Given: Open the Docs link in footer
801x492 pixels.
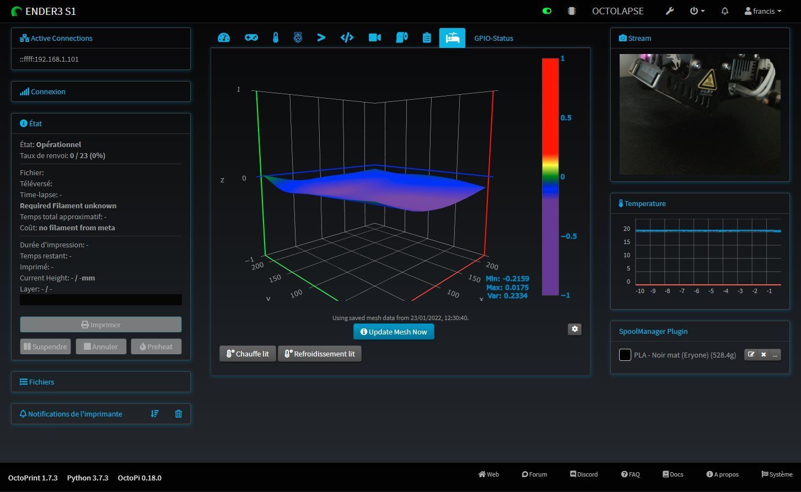Looking at the screenshot, I should click(x=673, y=474).
